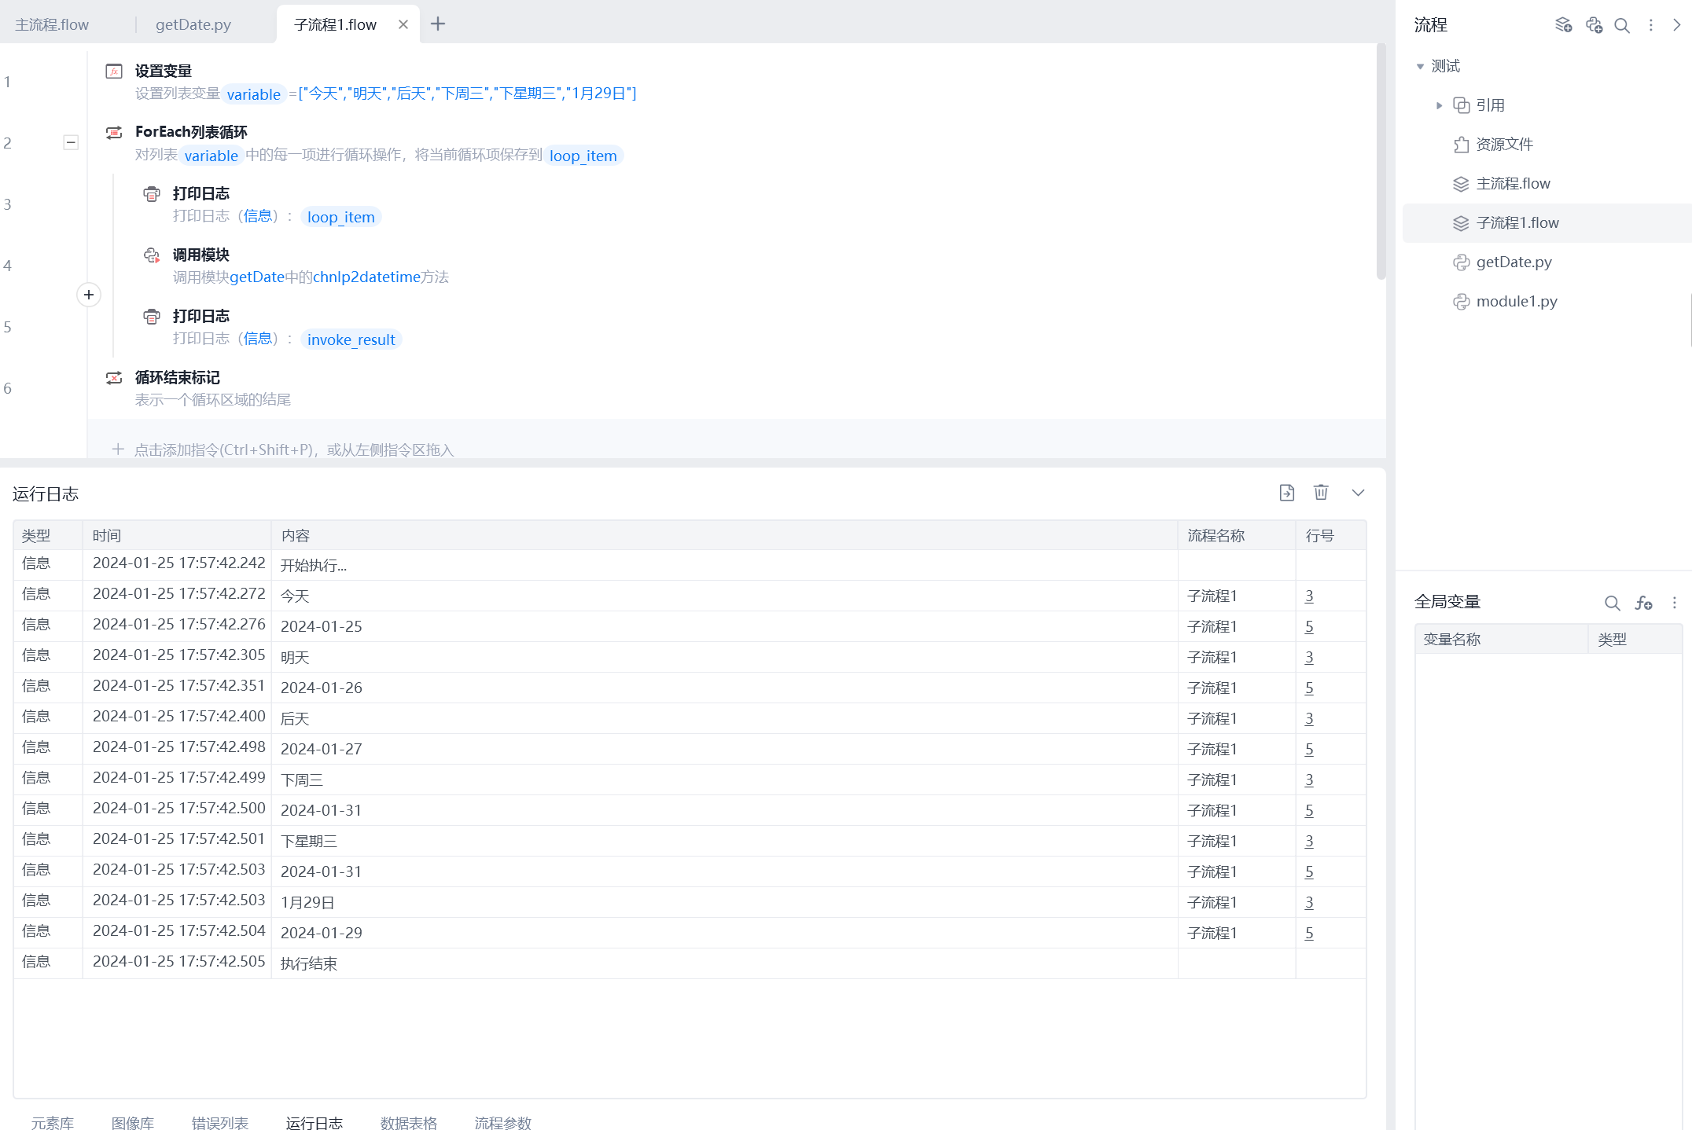Click plus button to insert a command

[x=89, y=295]
